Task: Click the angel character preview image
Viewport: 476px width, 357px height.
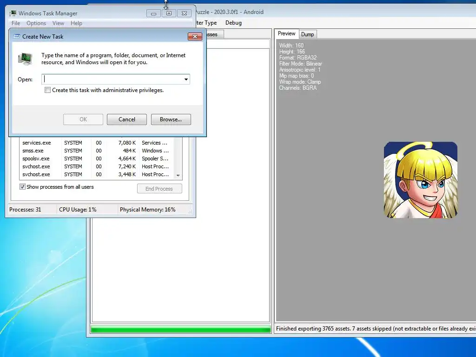Action: pyautogui.click(x=420, y=180)
